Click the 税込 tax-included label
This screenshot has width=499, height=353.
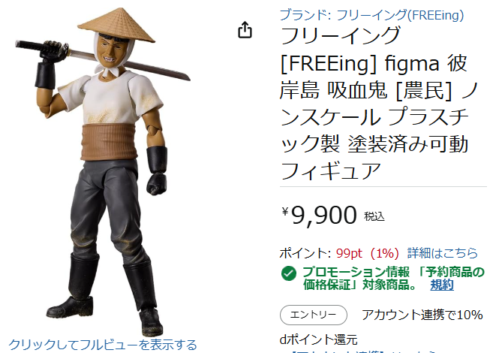click(374, 216)
